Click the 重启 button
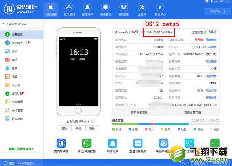The width and height of the screenshot is (232, 166). 65,128
